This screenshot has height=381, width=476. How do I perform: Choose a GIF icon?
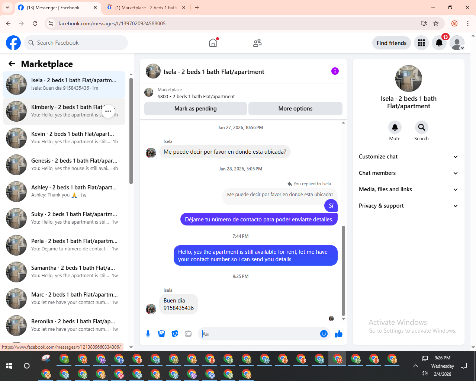point(188,334)
